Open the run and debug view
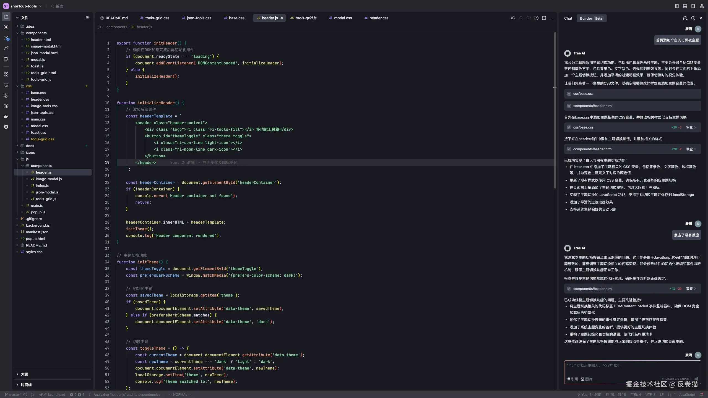708x398 pixels. 6,59
